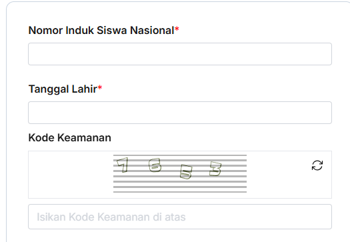Click the digit 7 in the captcha
The width and height of the screenshot is (350, 242).
tap(123, 165)
